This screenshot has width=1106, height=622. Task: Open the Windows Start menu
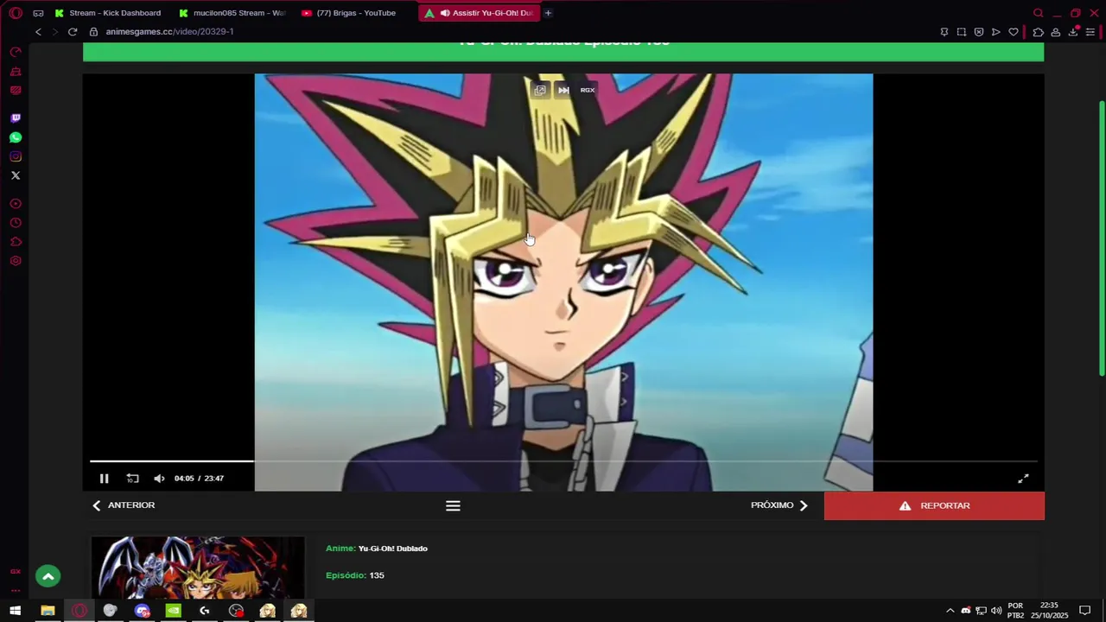click(x=15, y=611)
